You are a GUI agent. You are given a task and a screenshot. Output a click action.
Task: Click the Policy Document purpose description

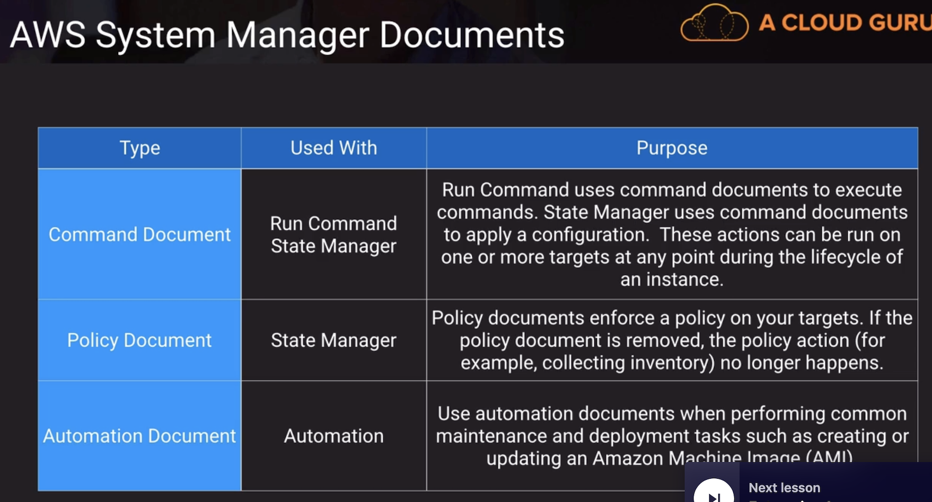(x=672, y=340)
